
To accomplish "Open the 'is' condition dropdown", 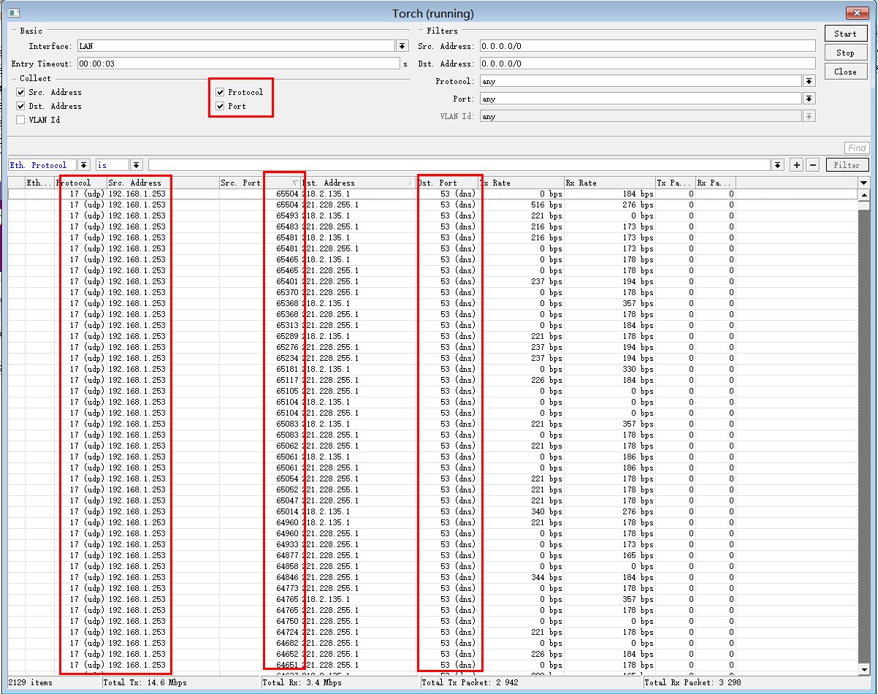I will pyautogui.click(x=137, y=165).
